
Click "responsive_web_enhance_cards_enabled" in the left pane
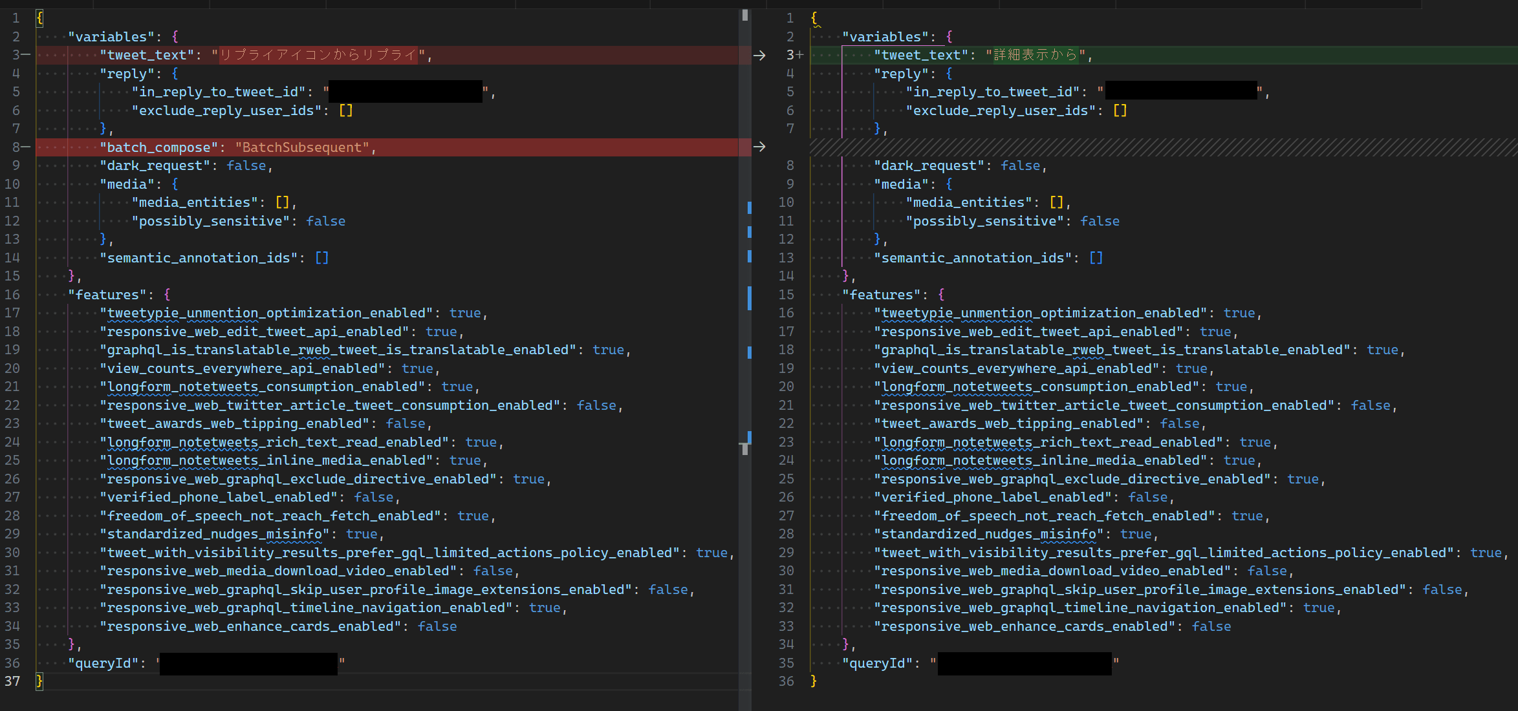(250, 626)
